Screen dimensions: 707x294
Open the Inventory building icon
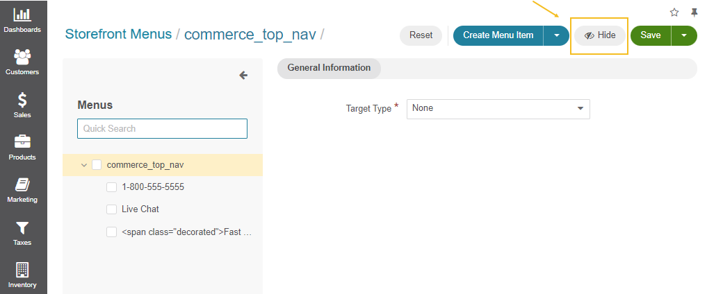[22, 270]
